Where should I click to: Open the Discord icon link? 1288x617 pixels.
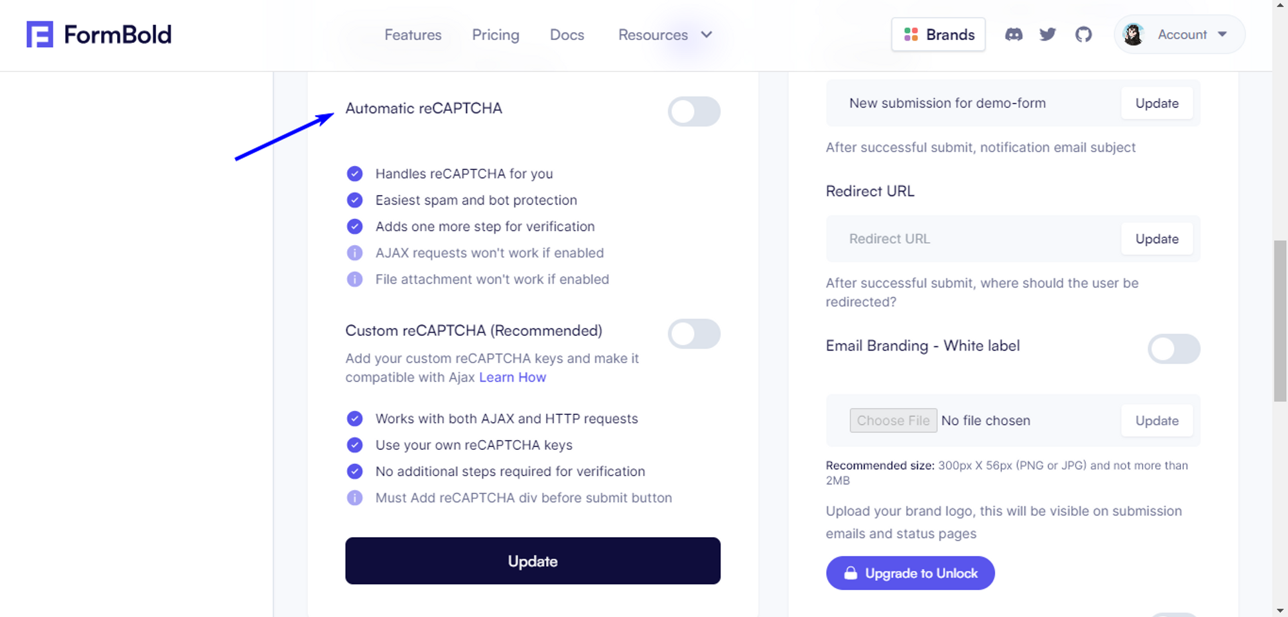point(1014,35)
